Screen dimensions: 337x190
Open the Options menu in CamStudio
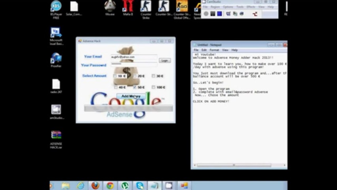tap(228, 7)
